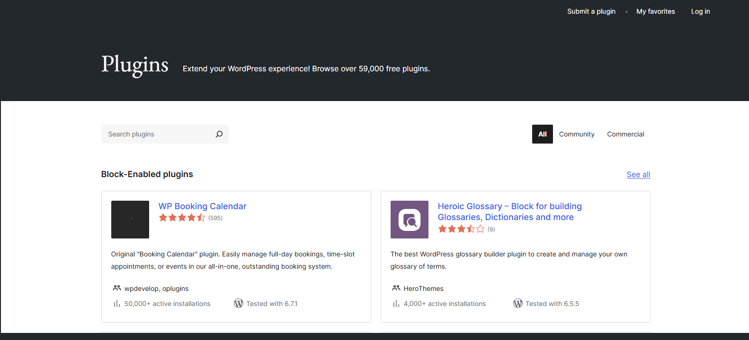Click the Plugins page heading

coord(135,65)
